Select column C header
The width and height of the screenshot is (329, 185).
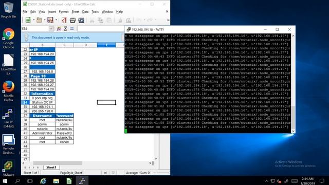coord(64,45)
